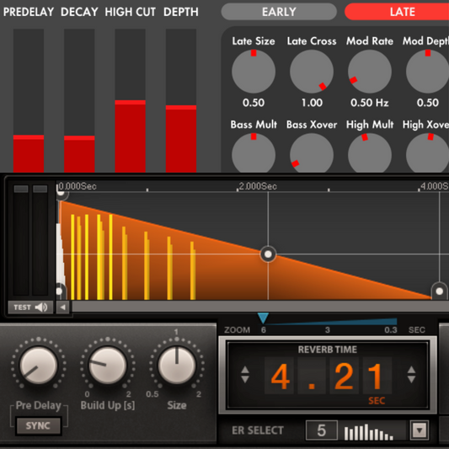Viewport: 449px width, 449px height.
Task: Switch to the LATE tab
Action: pyautogui.click(x=398, y=12)
